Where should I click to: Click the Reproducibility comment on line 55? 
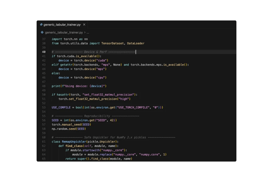(95, 116)
